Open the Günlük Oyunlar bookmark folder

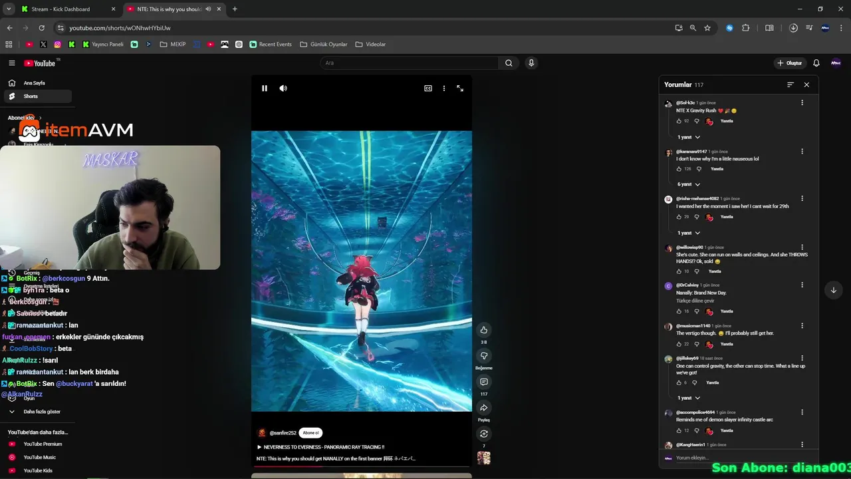[x=324, y=45]
